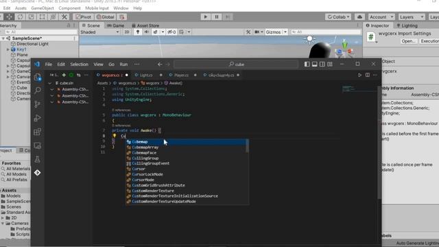Click the VS Code go back arrow
This screenshot has height=247, width=439.
[x=160, y=64]
